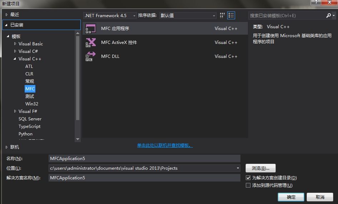This screenshot has width=338, height=204.
Task: Switch to small icons grid view
Action: tap(222, 15)
